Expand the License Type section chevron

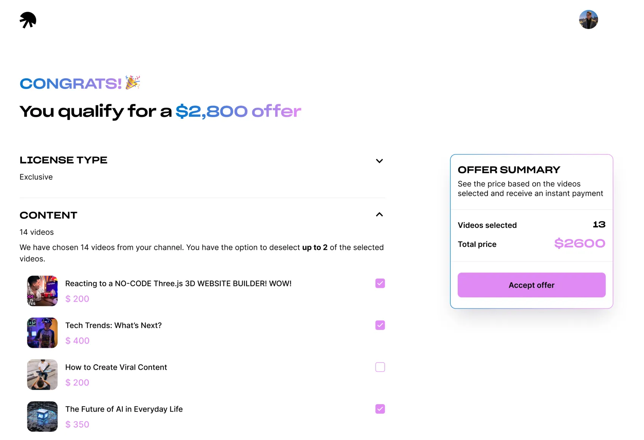[x=379, y=161]
